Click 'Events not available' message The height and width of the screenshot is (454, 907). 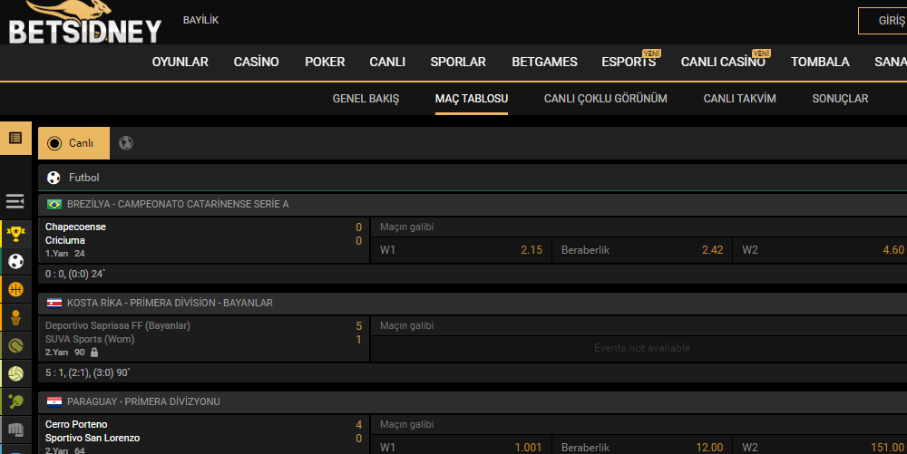tap(642, 348)
